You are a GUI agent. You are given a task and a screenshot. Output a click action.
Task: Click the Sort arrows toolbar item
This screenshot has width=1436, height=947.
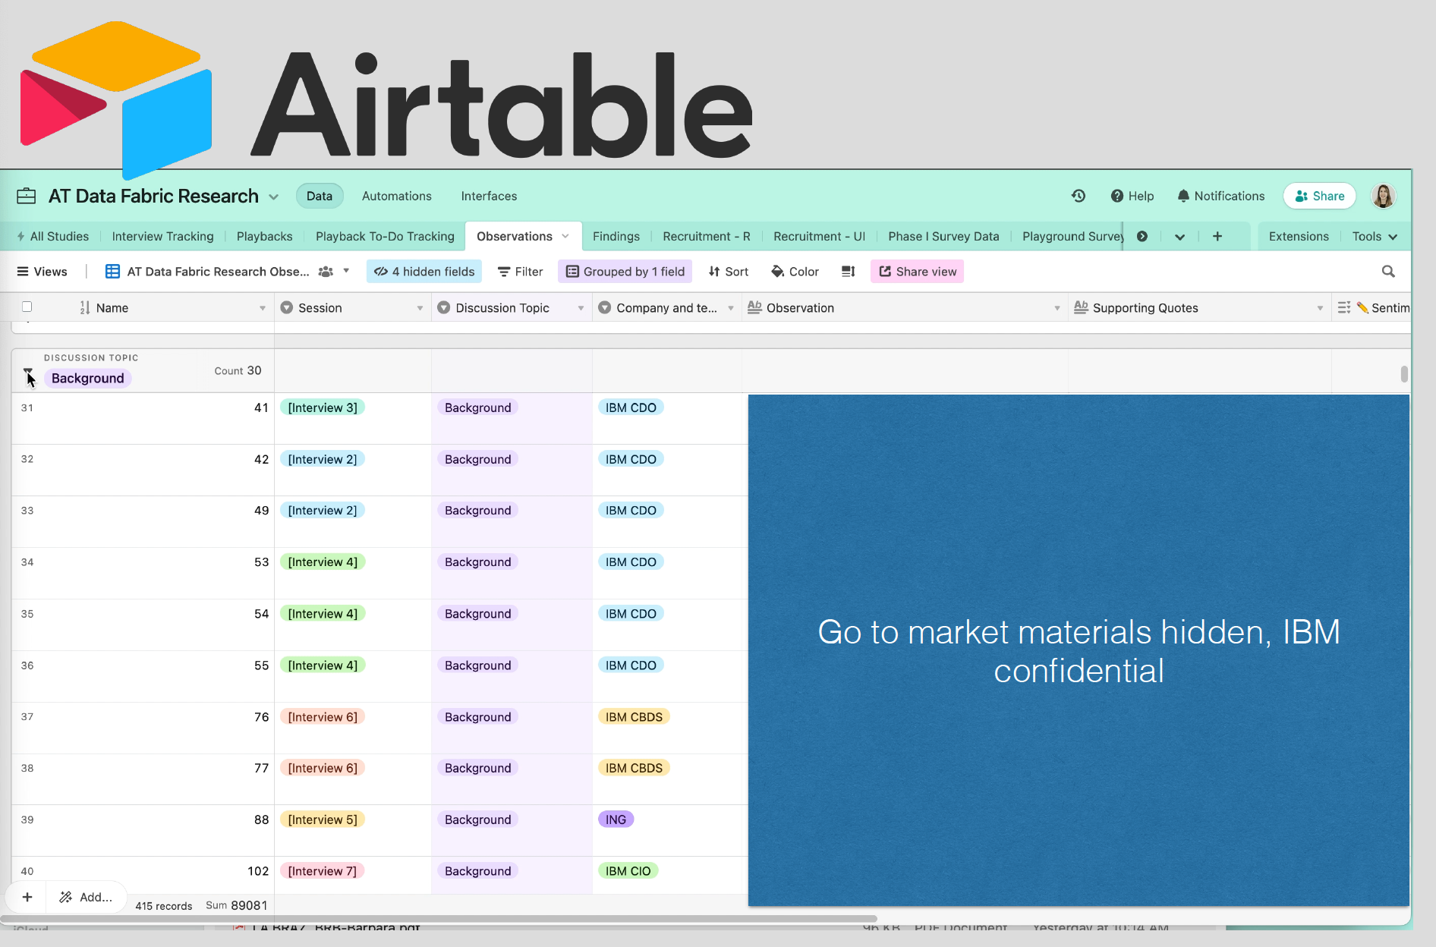[x=728, y=272]
